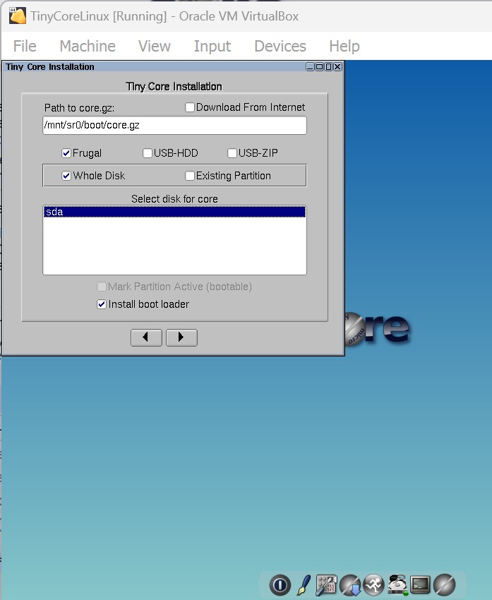Open the Mount Tool hard-drive icon
Viewport: 492px width, 600px height.
397,585
